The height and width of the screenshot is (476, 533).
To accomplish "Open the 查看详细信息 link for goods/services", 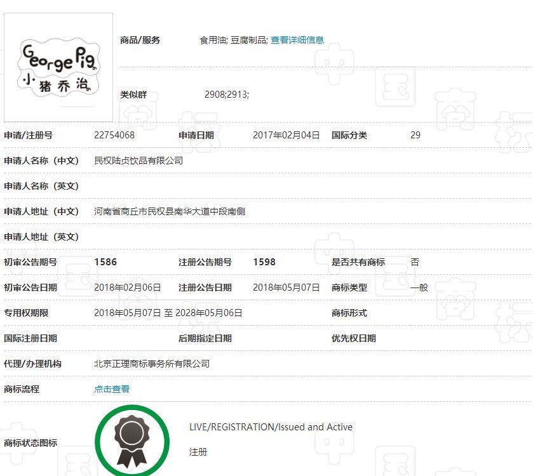I will pos(297,40).
